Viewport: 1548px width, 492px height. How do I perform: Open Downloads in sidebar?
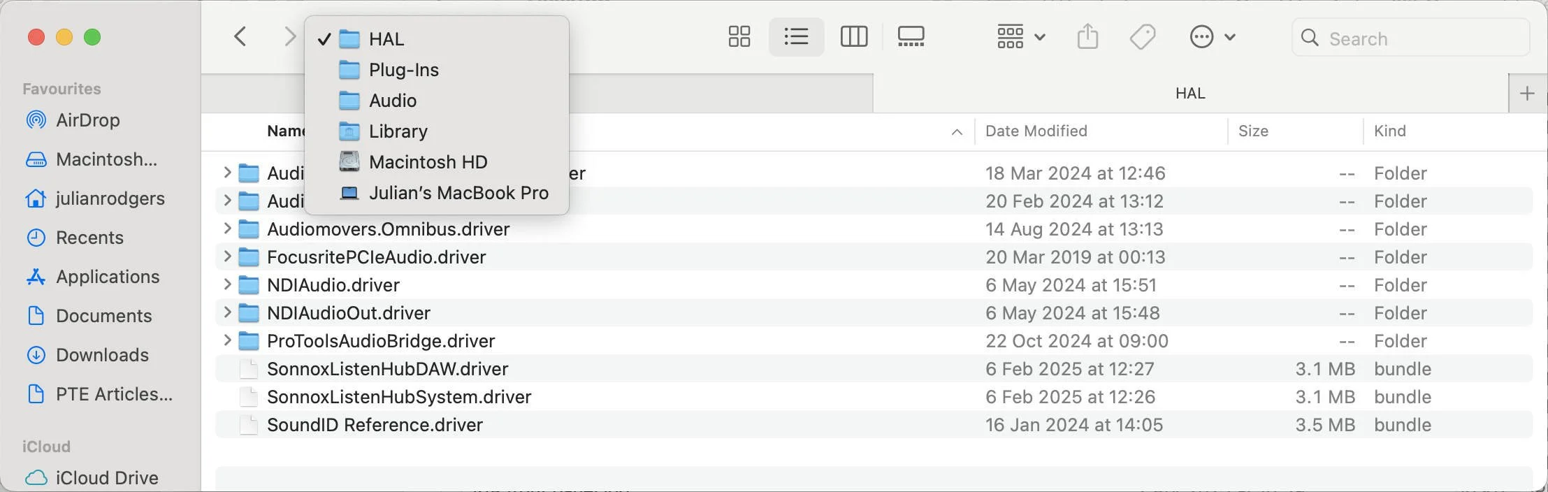pyautogui.click(x=87, y=355)
